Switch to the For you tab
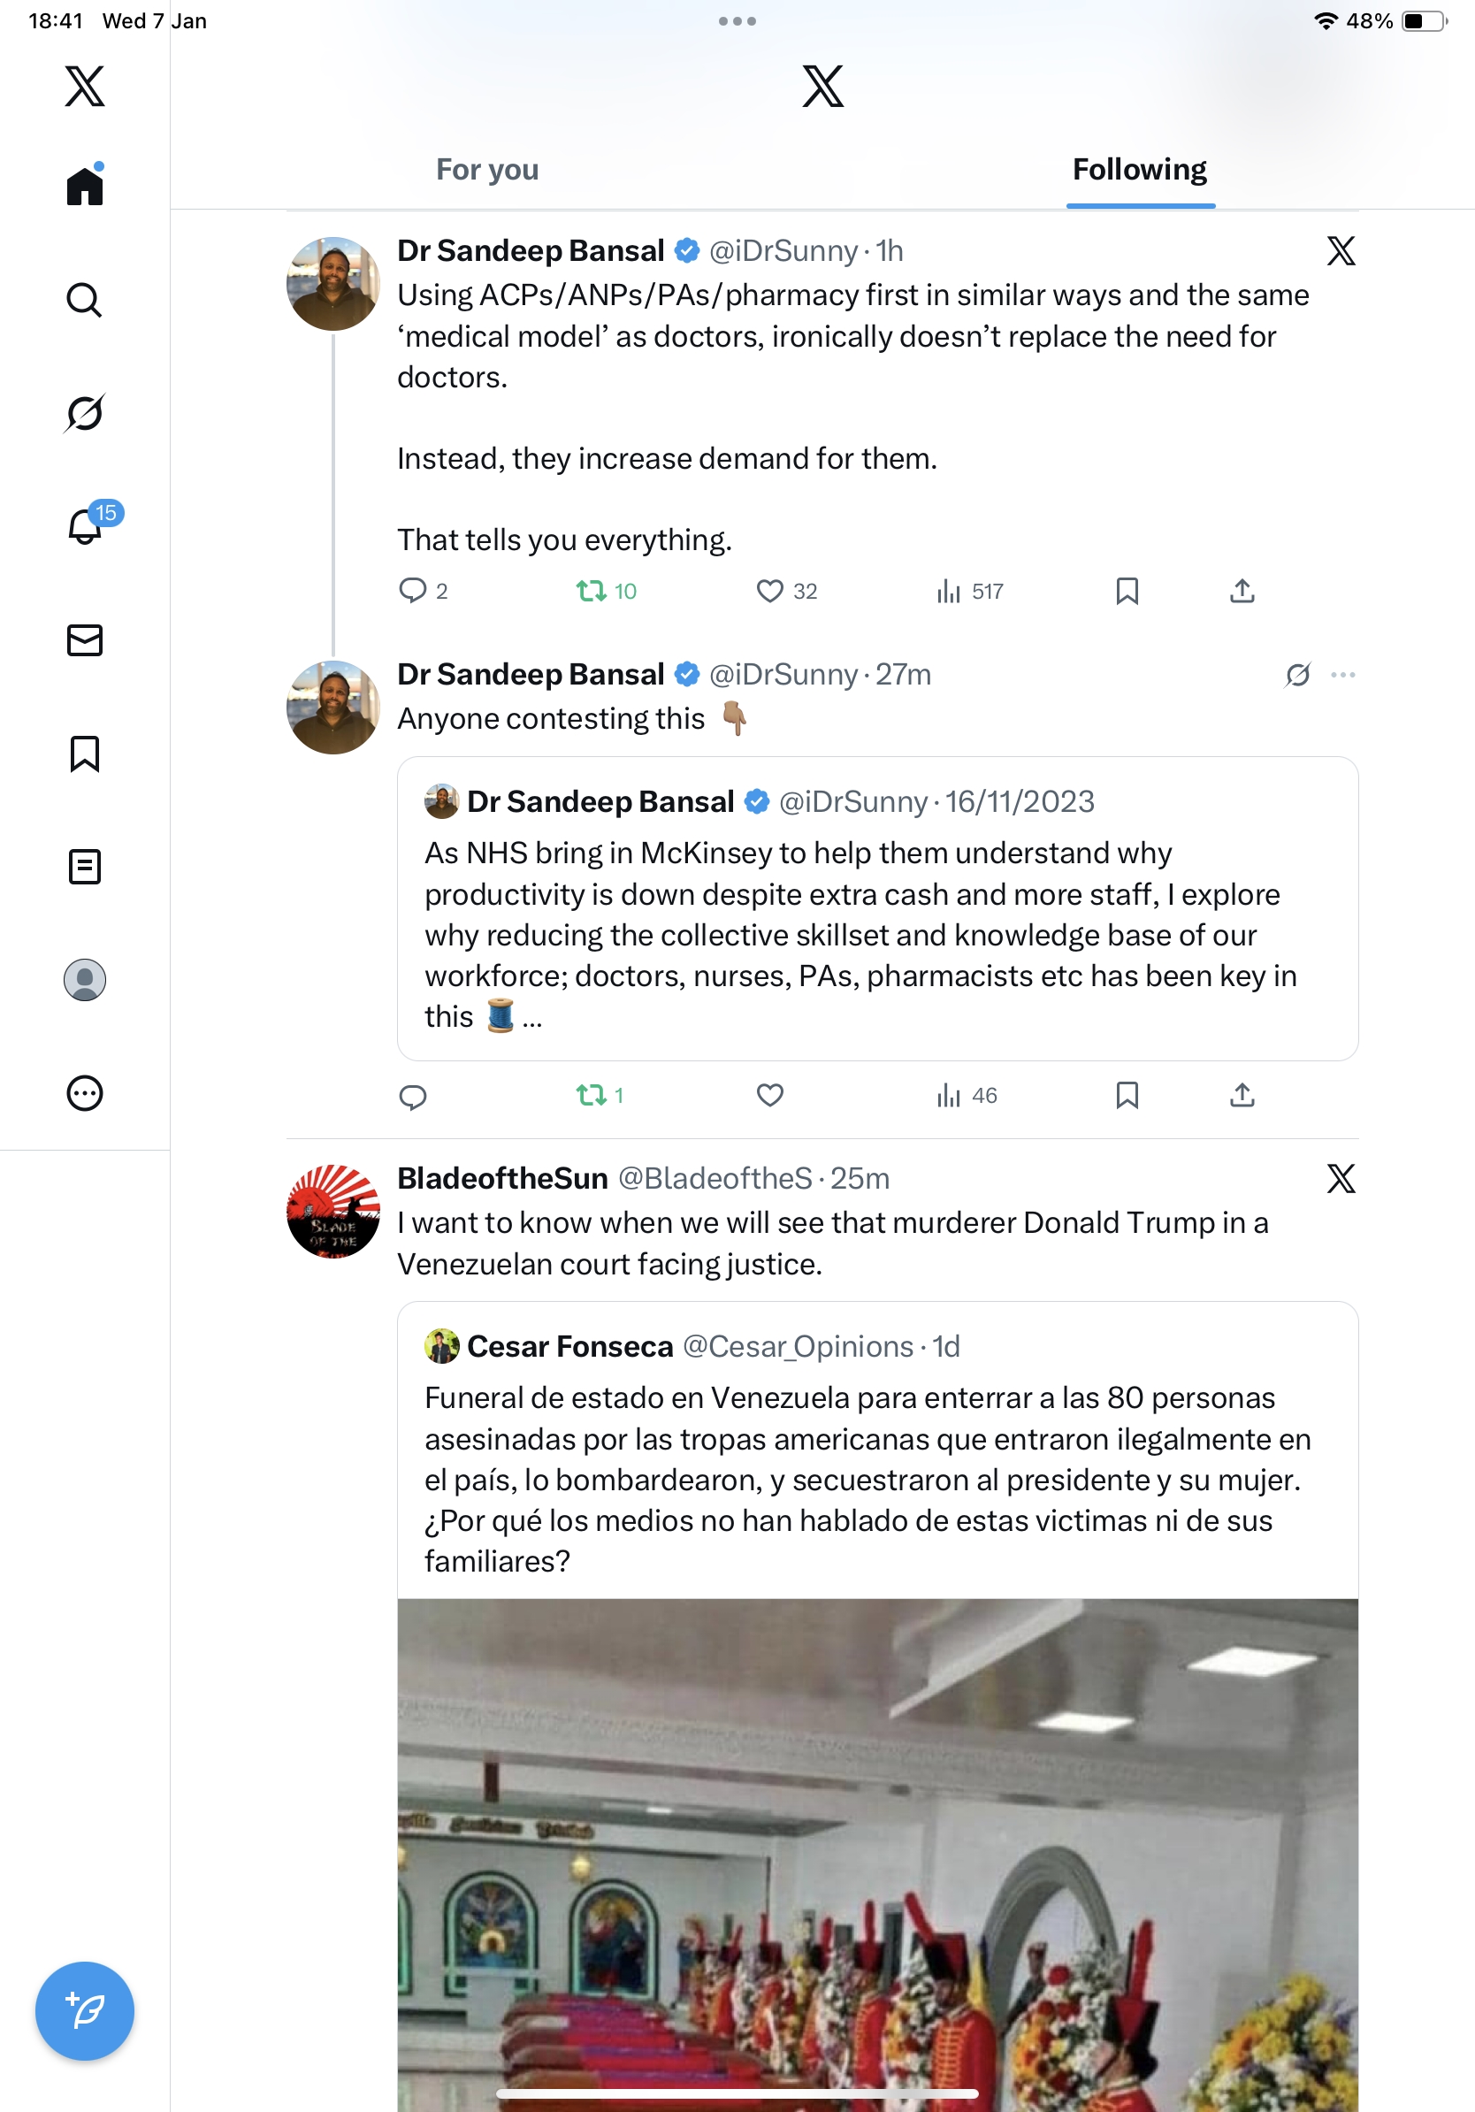Screen dimensions: 1475x2112 pyautogui.click(x=487, y=170)
